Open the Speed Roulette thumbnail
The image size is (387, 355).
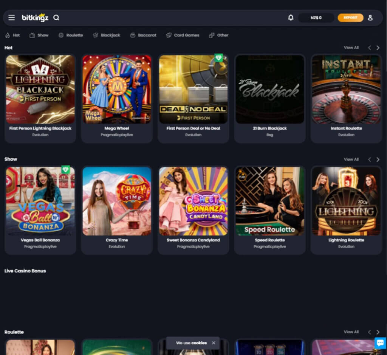point(270,201)
